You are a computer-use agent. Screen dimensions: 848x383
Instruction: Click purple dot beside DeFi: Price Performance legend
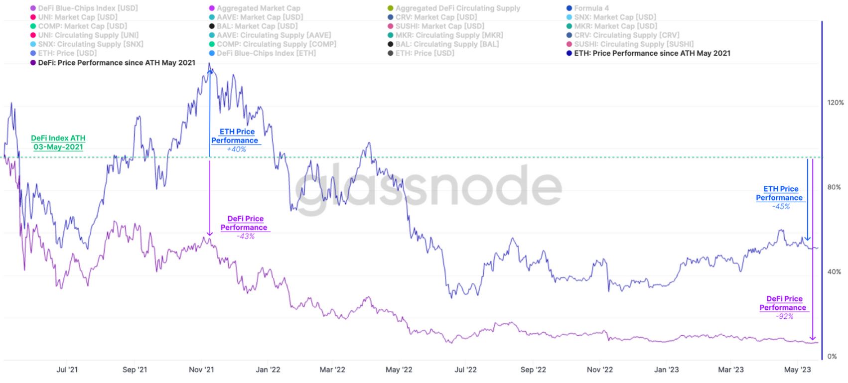click(x=33, y=63)
